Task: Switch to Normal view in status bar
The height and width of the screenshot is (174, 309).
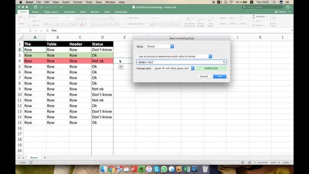Action: click(242, 162)
